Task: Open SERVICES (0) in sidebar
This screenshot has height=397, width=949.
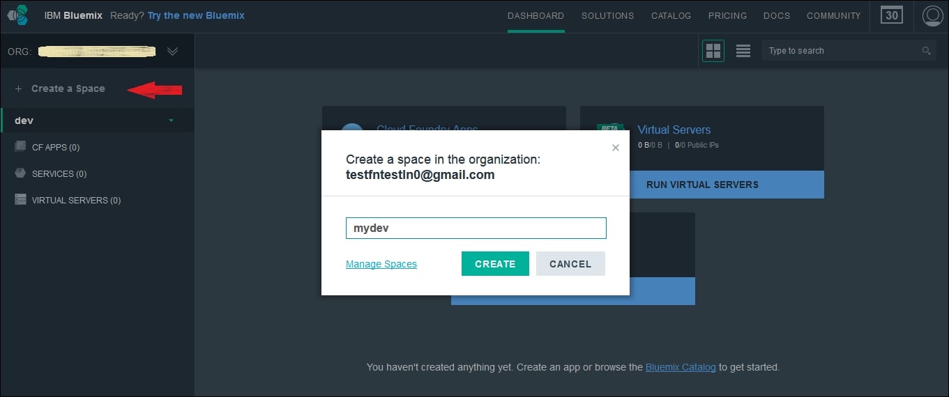Action: coord(59,173)
